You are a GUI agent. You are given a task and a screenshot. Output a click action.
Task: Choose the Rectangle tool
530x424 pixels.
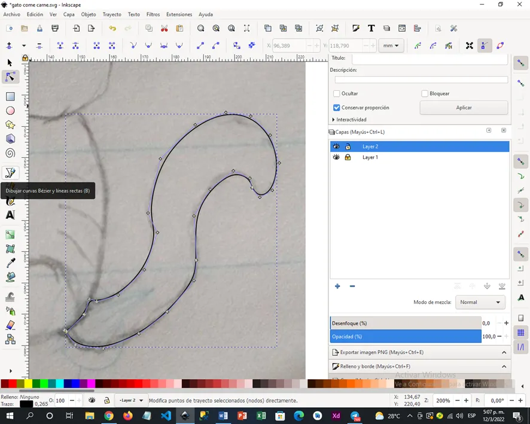(x=10, y=97)
